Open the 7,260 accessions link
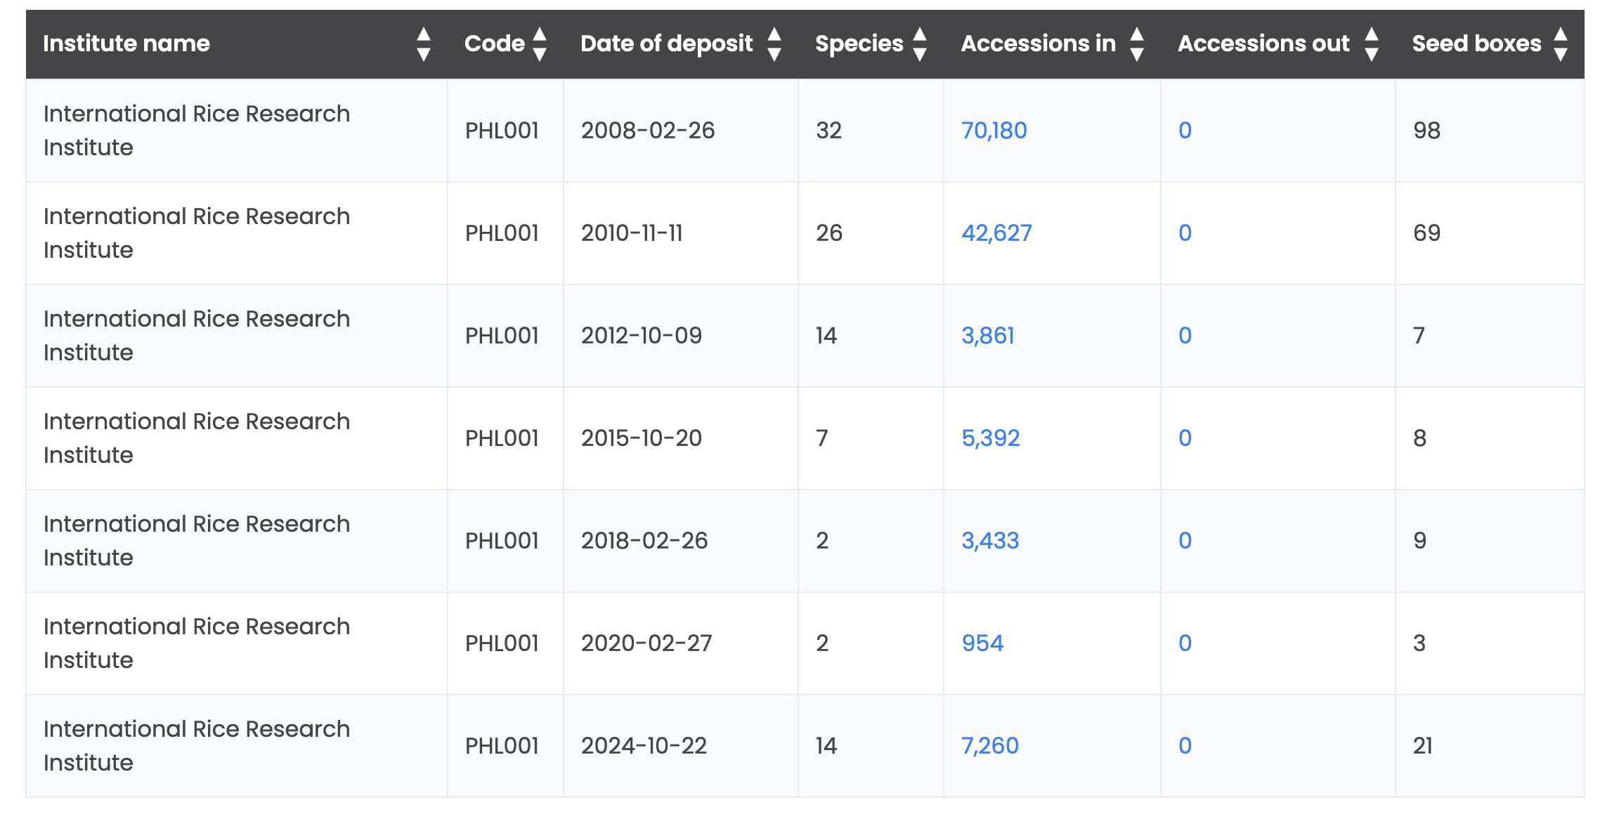1619x819 pixels. 989,746
